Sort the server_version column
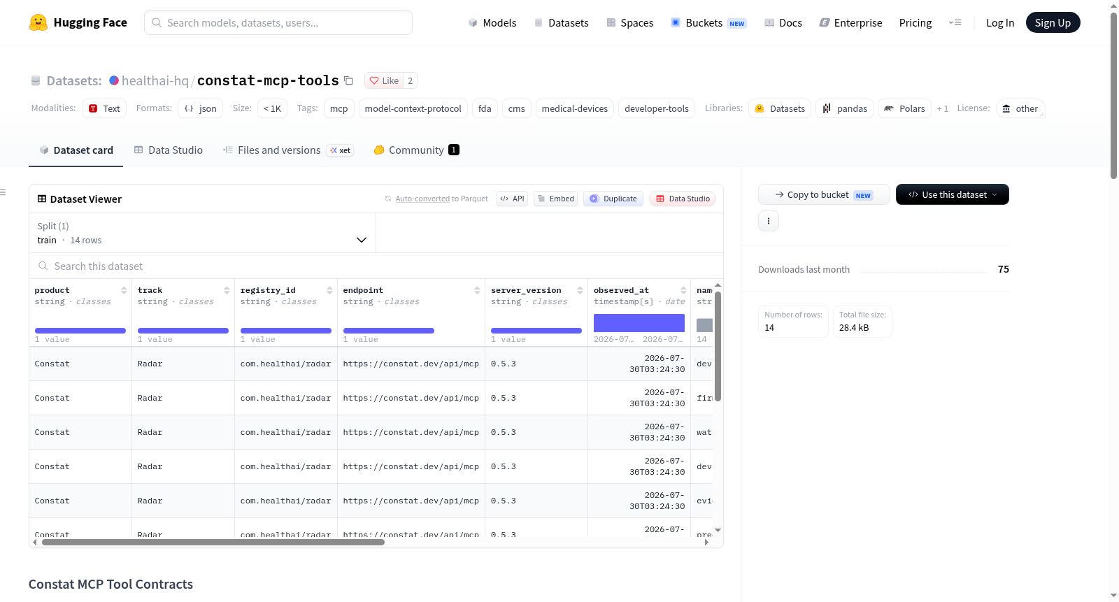This screenshot has width=1119, height=602. 580,290
